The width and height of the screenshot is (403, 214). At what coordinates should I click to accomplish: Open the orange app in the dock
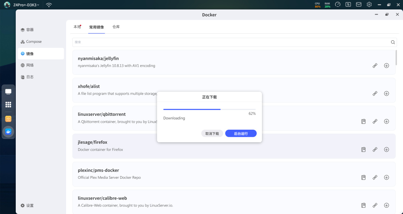[x=9, y=119]
